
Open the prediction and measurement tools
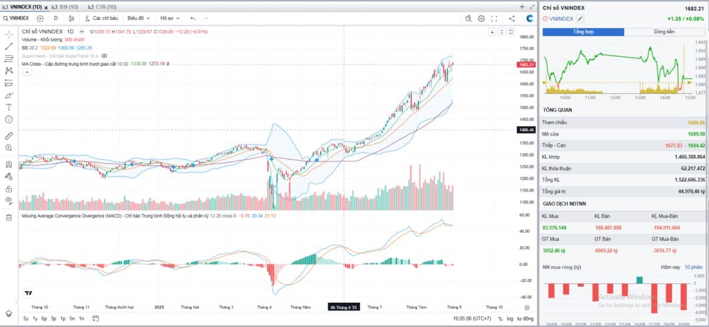9,83
